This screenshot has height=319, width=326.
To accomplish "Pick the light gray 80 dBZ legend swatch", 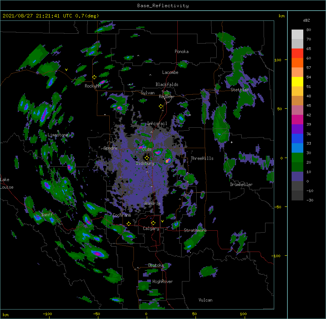I will (297, 34).
